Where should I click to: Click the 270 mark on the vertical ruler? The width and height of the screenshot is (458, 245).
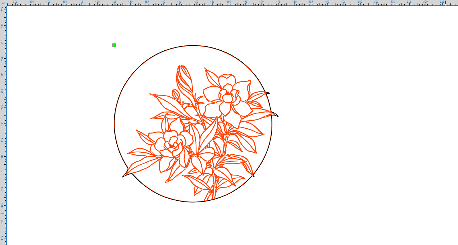[x=2, y=25]
